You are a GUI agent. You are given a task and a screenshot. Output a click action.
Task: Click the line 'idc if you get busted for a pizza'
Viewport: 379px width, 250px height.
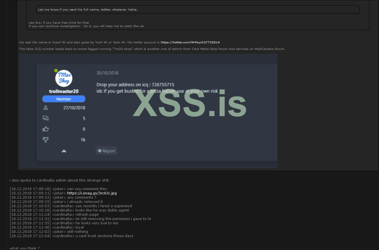[x=157, y=91]
